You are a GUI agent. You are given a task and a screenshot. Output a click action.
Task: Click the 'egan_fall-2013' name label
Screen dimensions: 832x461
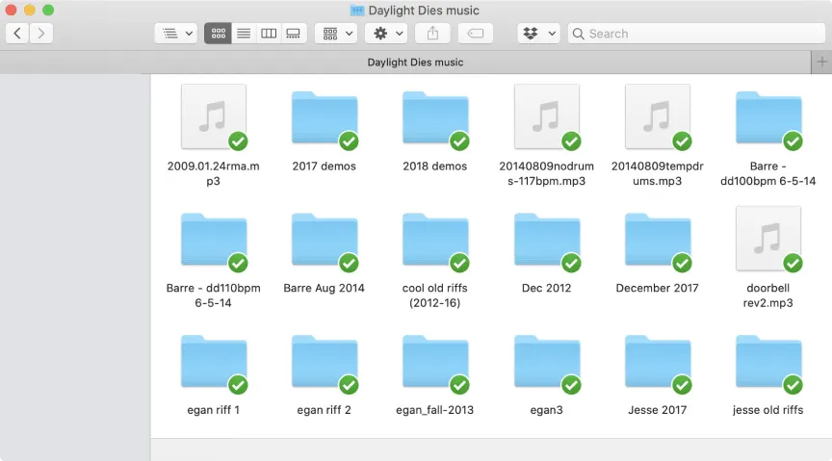click(435, 410)
